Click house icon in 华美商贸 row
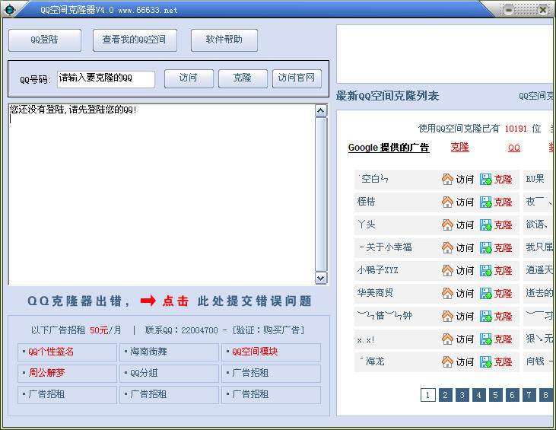Viewport: 556px width, 430px height. click(x=447, y=293)
